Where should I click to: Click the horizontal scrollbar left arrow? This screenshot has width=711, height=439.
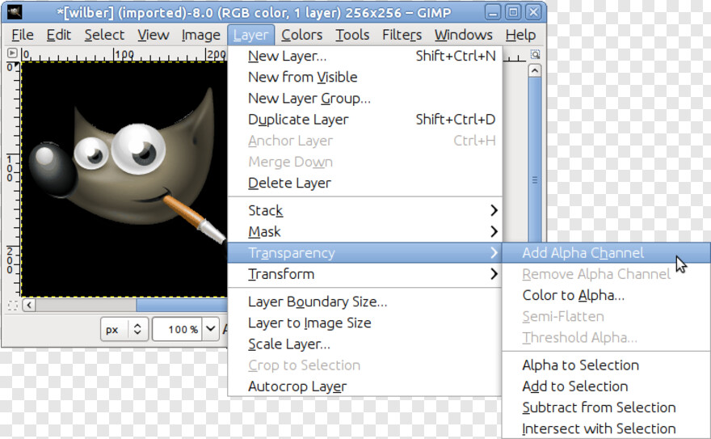pyautogui.click(x=29, y=306)
